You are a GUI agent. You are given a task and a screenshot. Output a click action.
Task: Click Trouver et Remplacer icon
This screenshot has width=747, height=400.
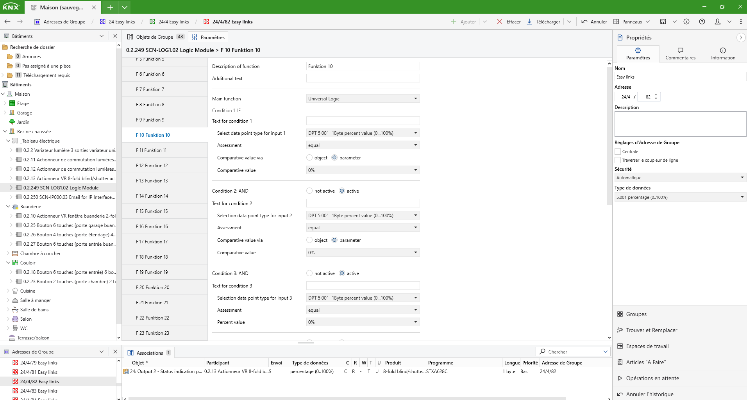pos(620,330)
